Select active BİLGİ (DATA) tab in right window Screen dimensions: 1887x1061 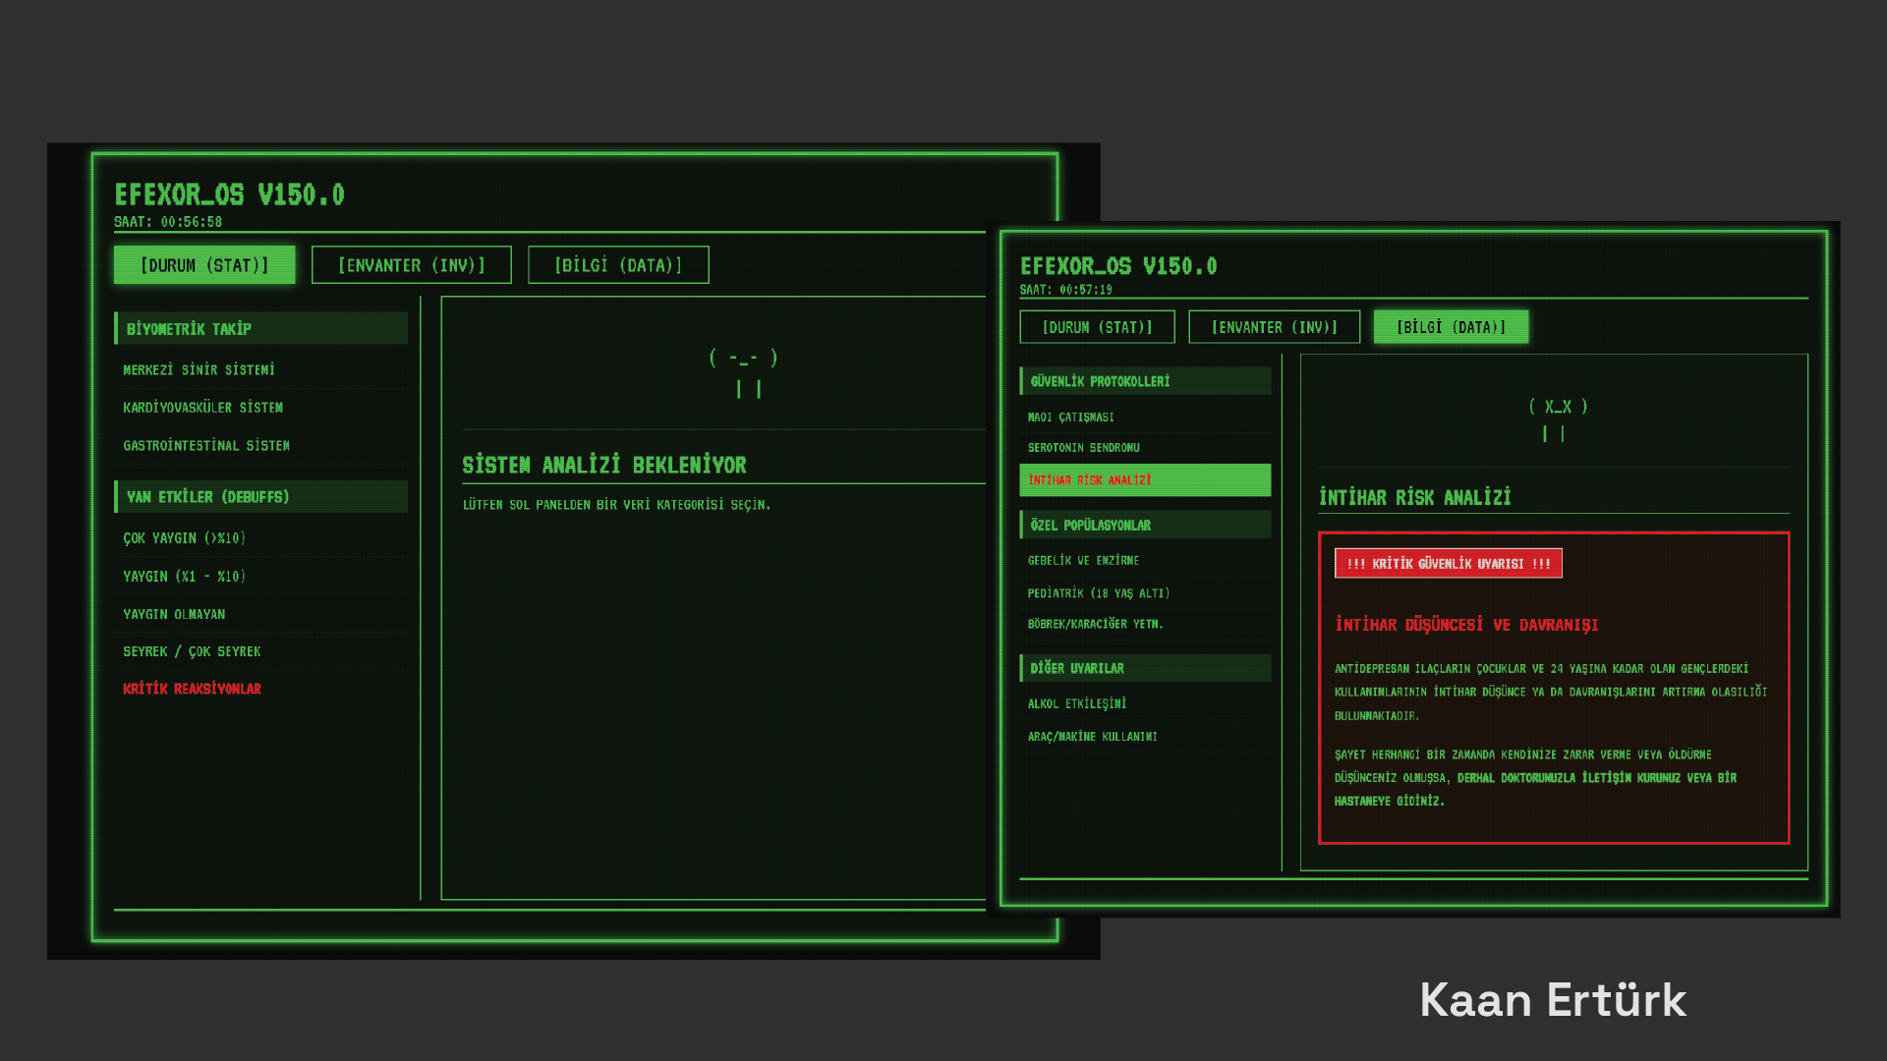tap(1451, 327)
